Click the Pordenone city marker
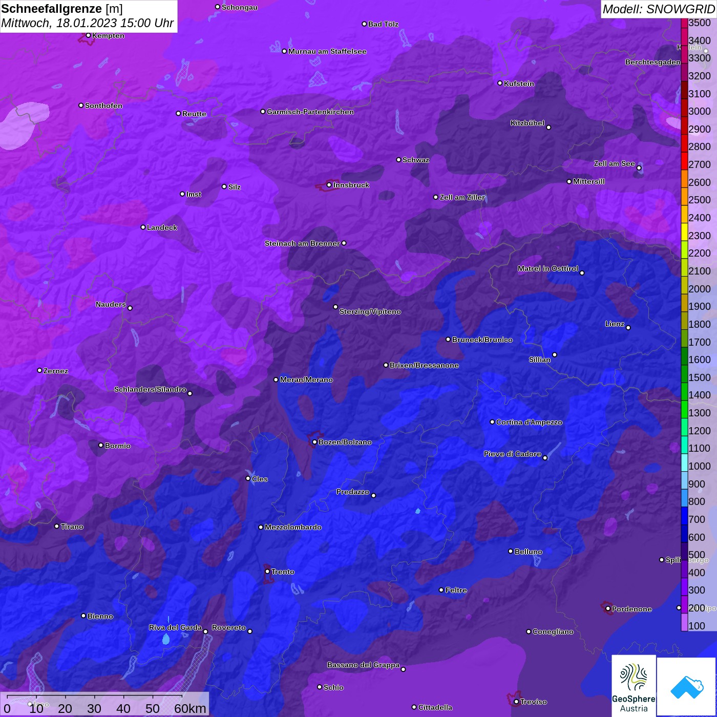The height and width of the screenshot is (717, 717). pos(608,609)
